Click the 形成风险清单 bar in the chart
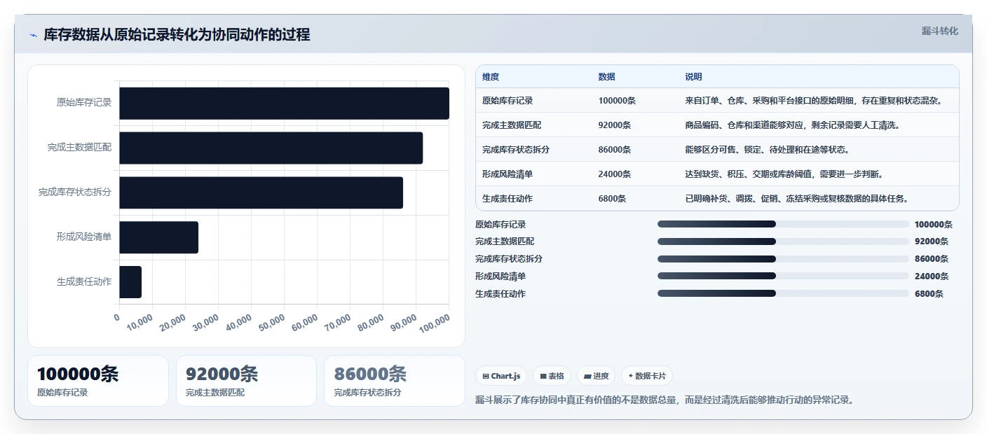The image size is (987, 434). [158, 237]
